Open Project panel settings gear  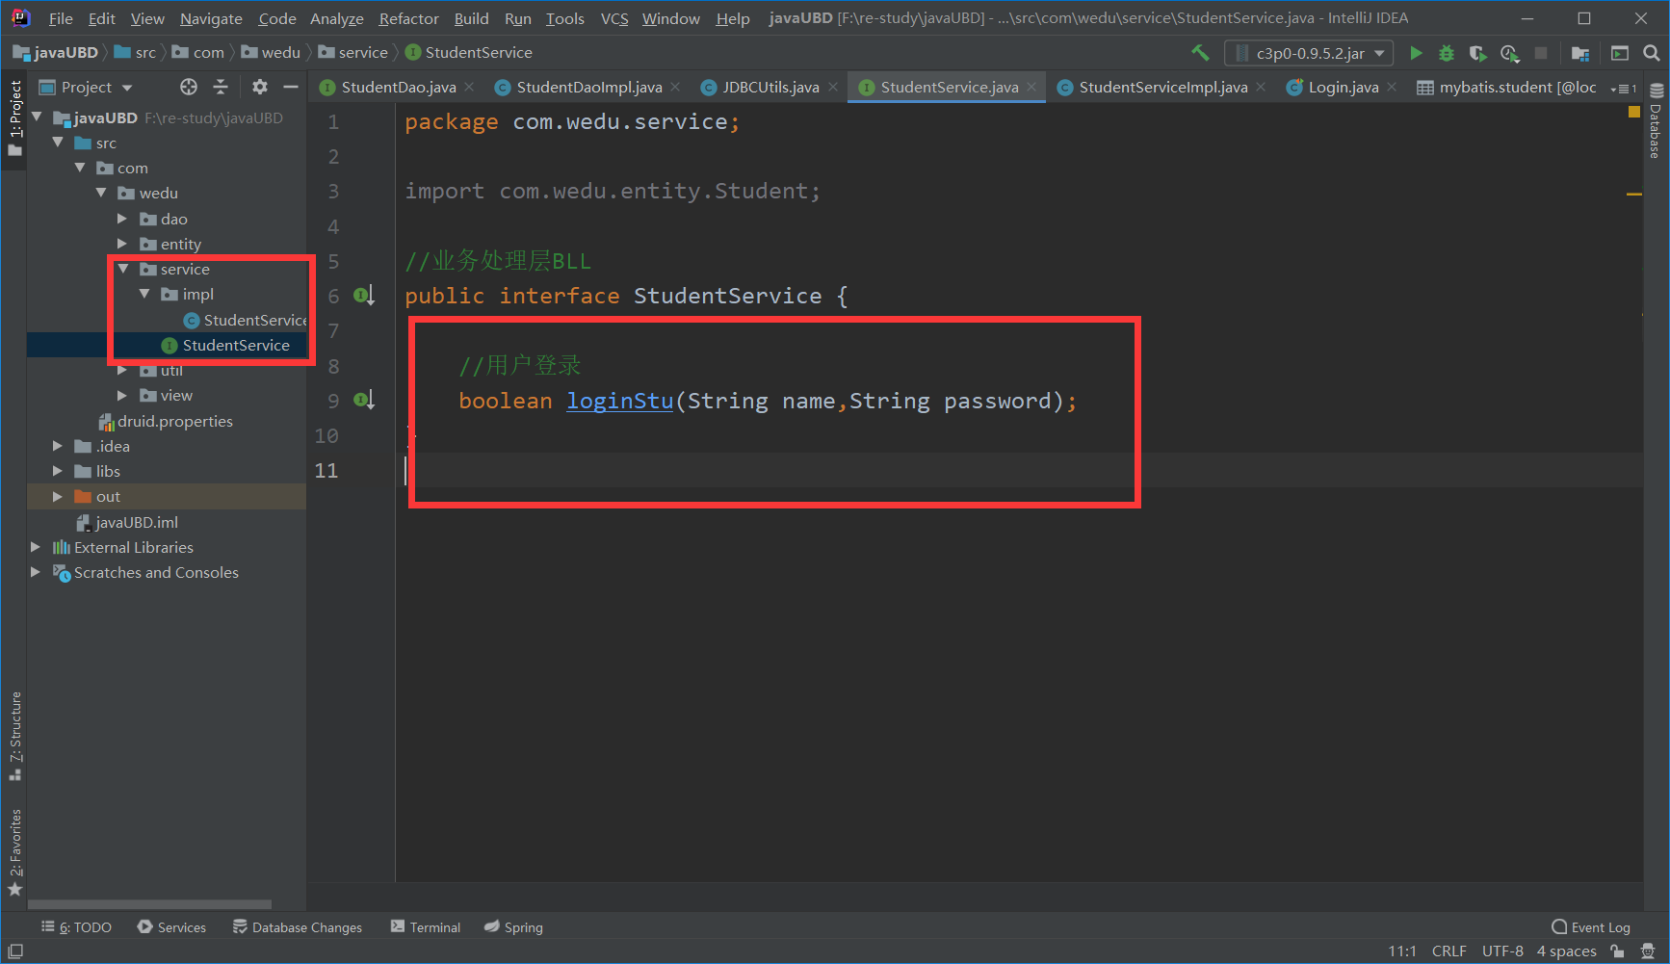coord(260,87)
